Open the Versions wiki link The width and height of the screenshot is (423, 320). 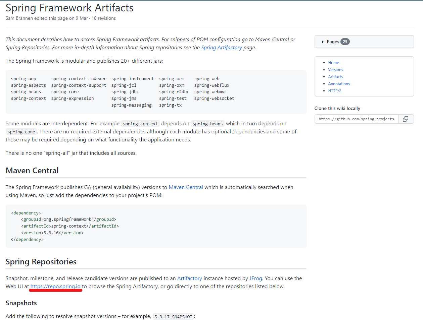[335, 70]
